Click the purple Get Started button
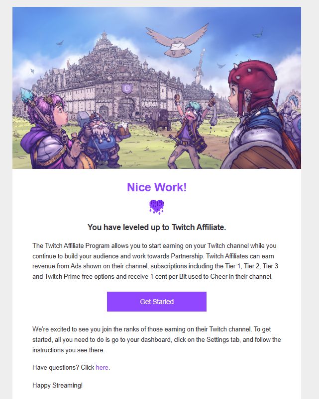Image resolution: width=319 pixels, height=399 pixels. pos(156,302)
